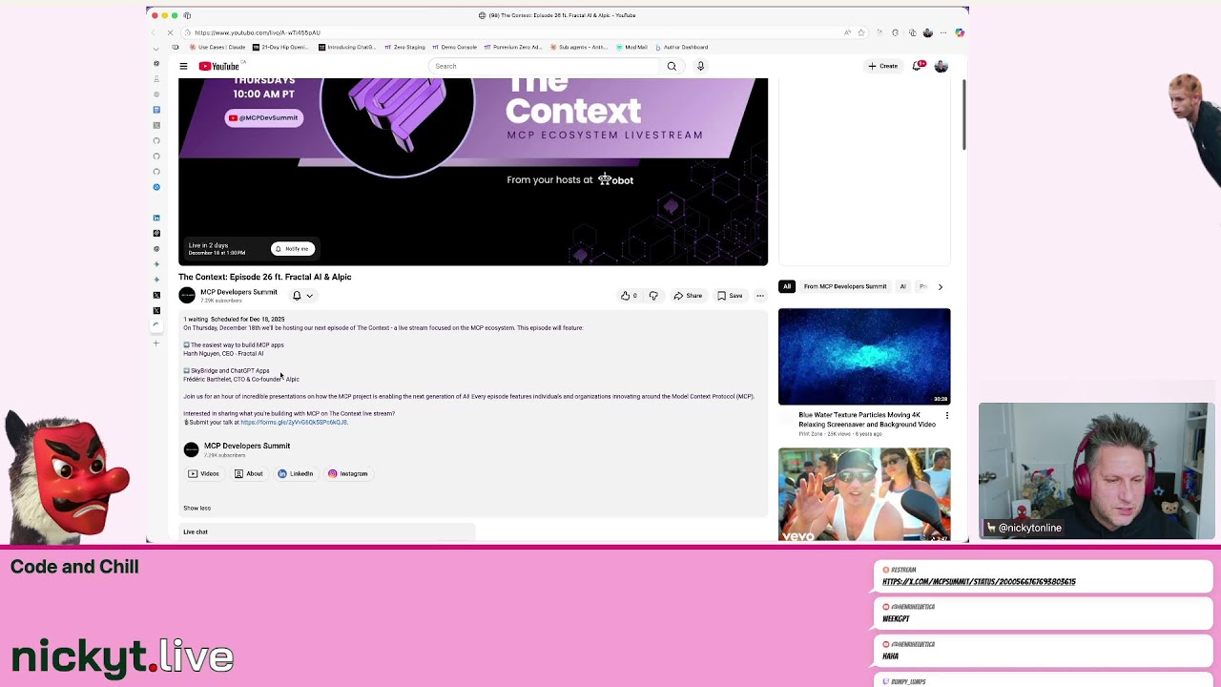This screenshot has height=687, width=1221.
Task: Open first GitHub tab in vertical sidebar
Action: pyautogui.click(x=156, y=140)
